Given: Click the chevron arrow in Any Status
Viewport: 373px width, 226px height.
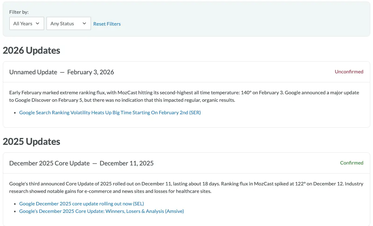Looking at the screenshot, I should click(84, 23).
